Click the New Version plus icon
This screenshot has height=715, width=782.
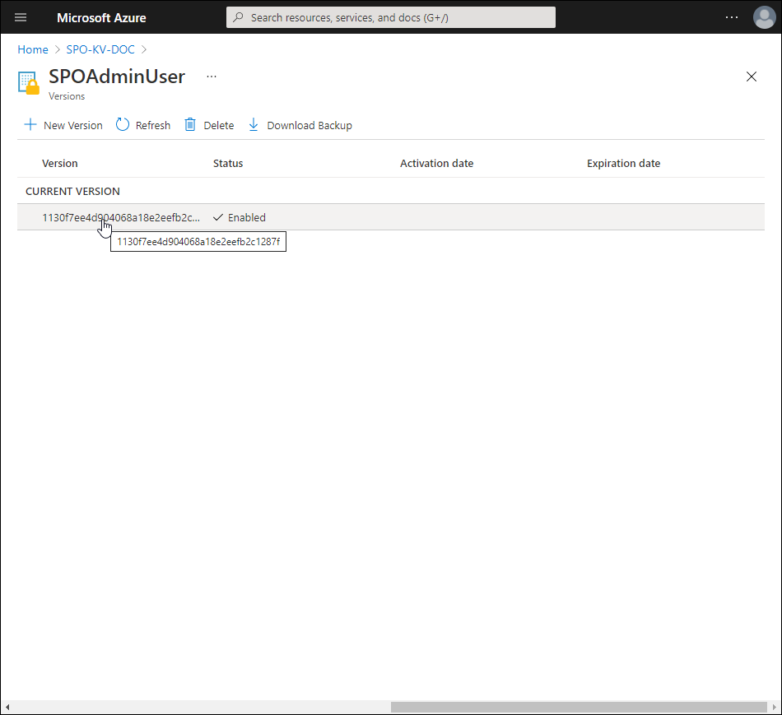pyautogui.click(x=30, y=125)
